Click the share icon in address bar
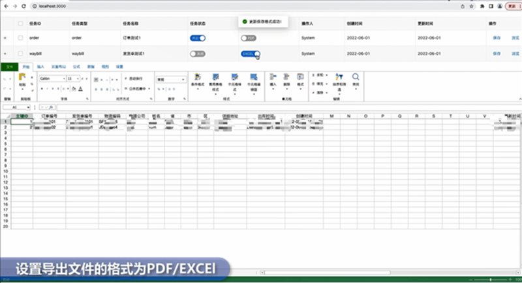This screenshot has width=522, height=283. (x=463, y=7)
